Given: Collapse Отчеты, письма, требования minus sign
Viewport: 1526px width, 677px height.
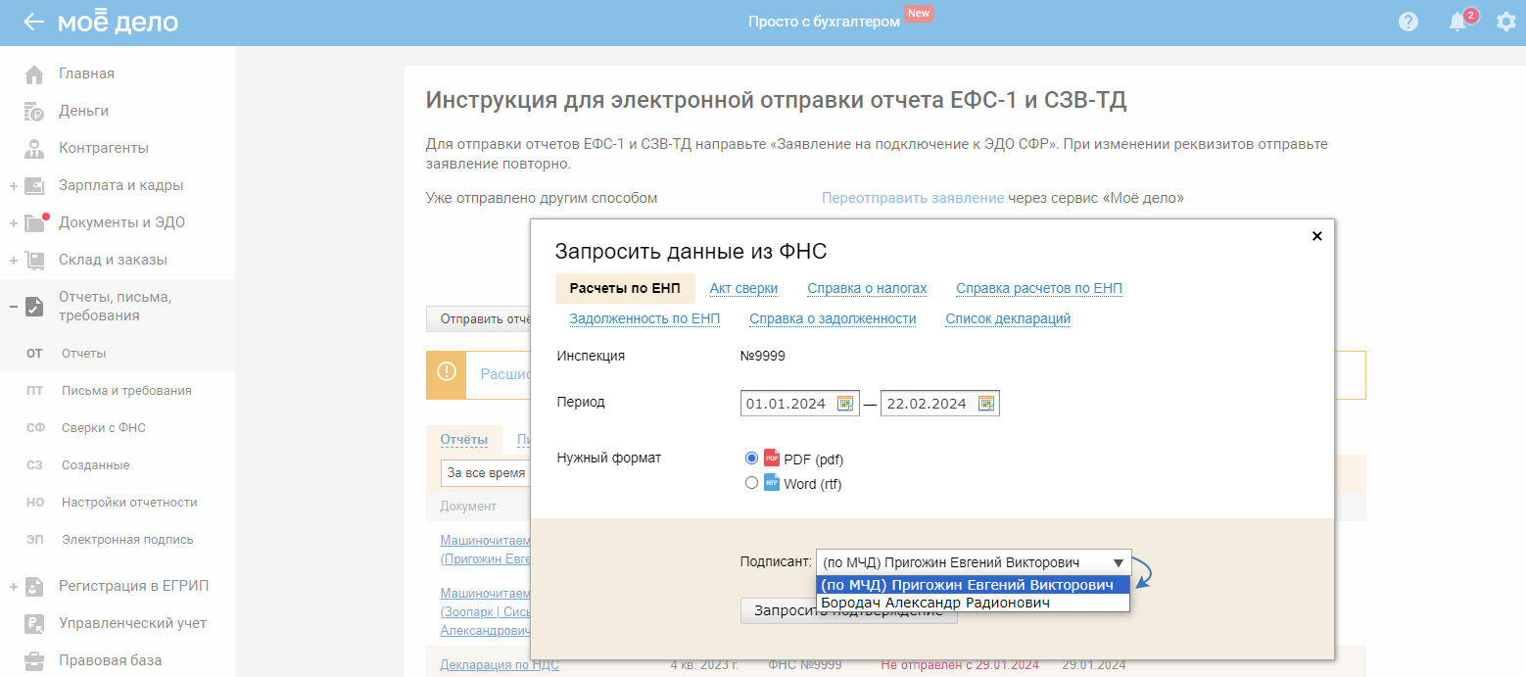Looking at the screenshot, I should coord(14,307).
